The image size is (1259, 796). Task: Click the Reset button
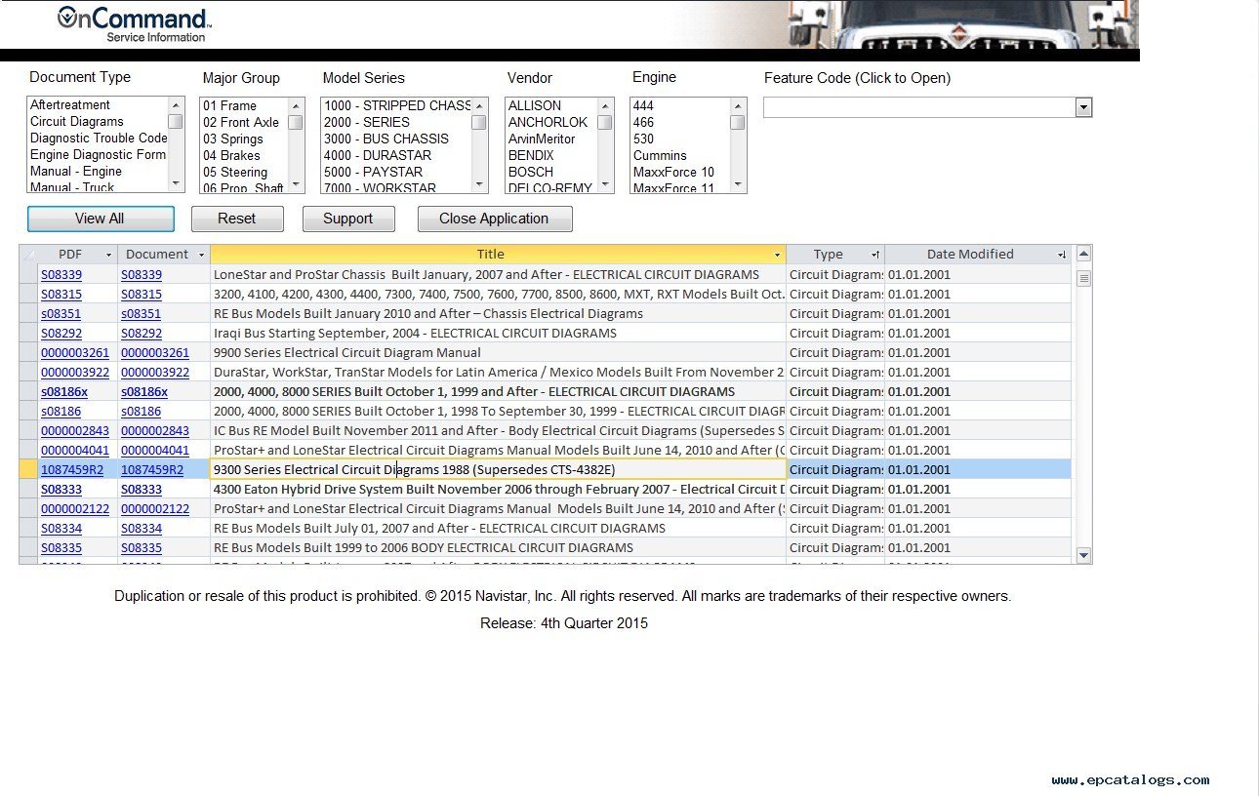237,219
